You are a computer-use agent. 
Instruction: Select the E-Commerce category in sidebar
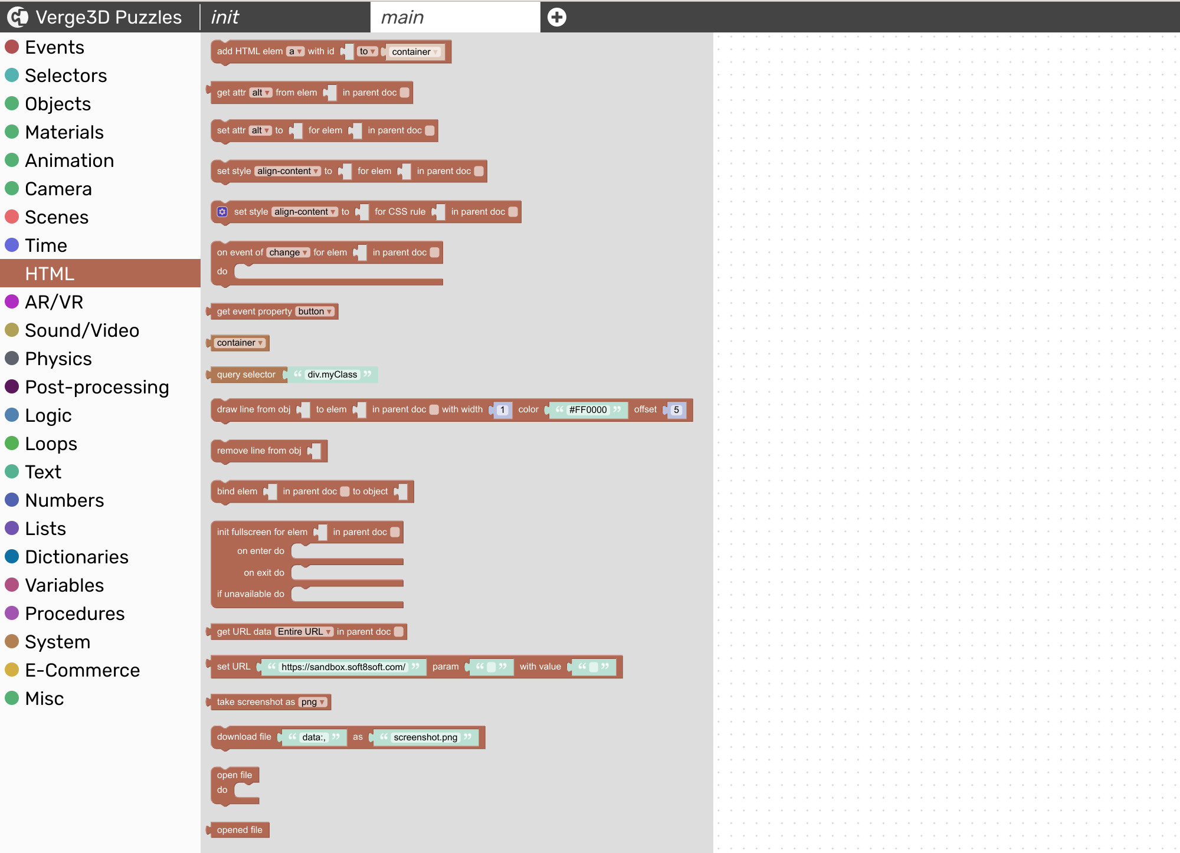[x=83, y=670]
